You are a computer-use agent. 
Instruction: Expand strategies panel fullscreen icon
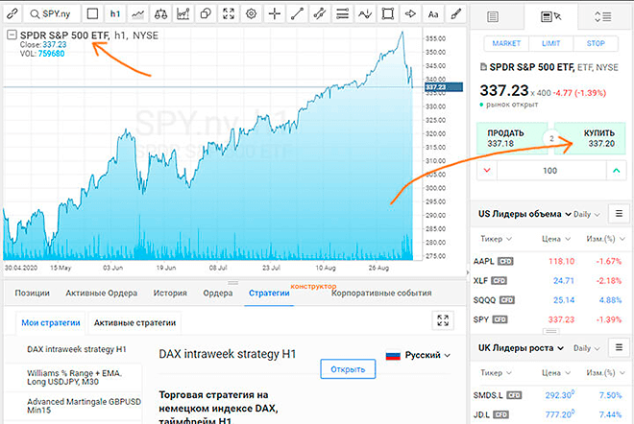click(x=443, y=320)
